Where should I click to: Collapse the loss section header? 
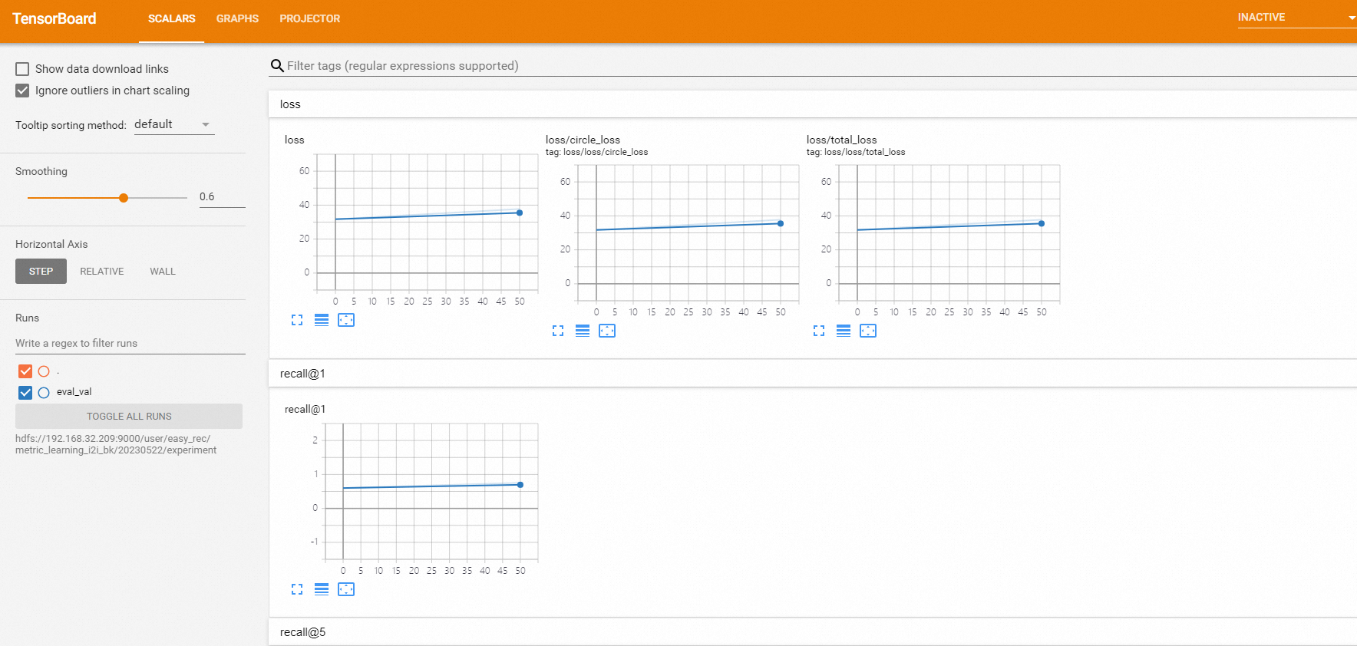812,104
